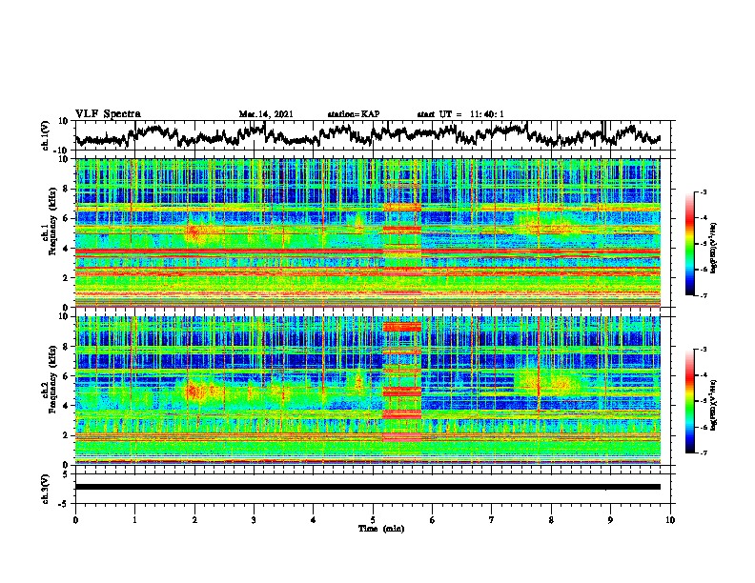
Task: Select the "Time (min)" axis label
Action: click(381, 529)
